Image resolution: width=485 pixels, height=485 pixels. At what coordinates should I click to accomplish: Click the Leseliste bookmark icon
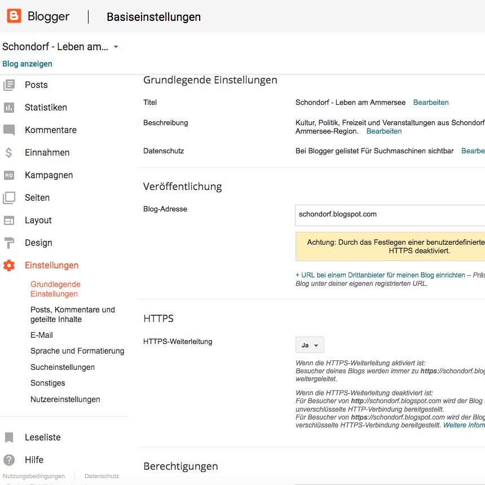(9, 438)
